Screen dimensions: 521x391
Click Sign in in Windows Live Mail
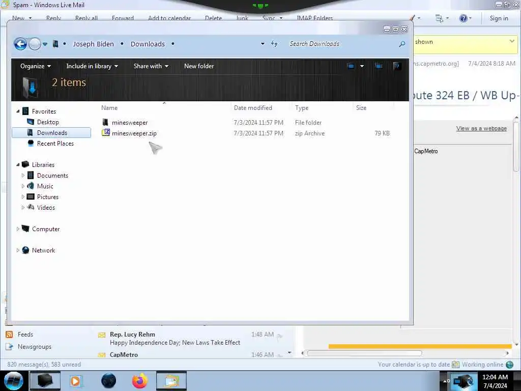(x=499, y=18)
